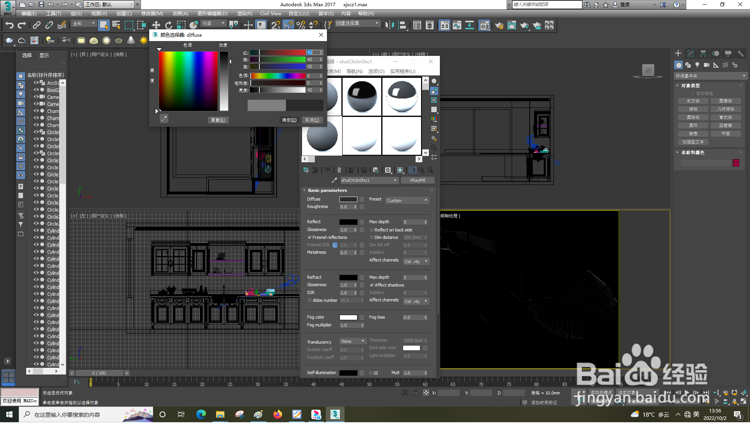Click the Diffuse color swatch
The width and height of the screenshot is (750, 423).
pyautogui.click(x=348, y=199)
